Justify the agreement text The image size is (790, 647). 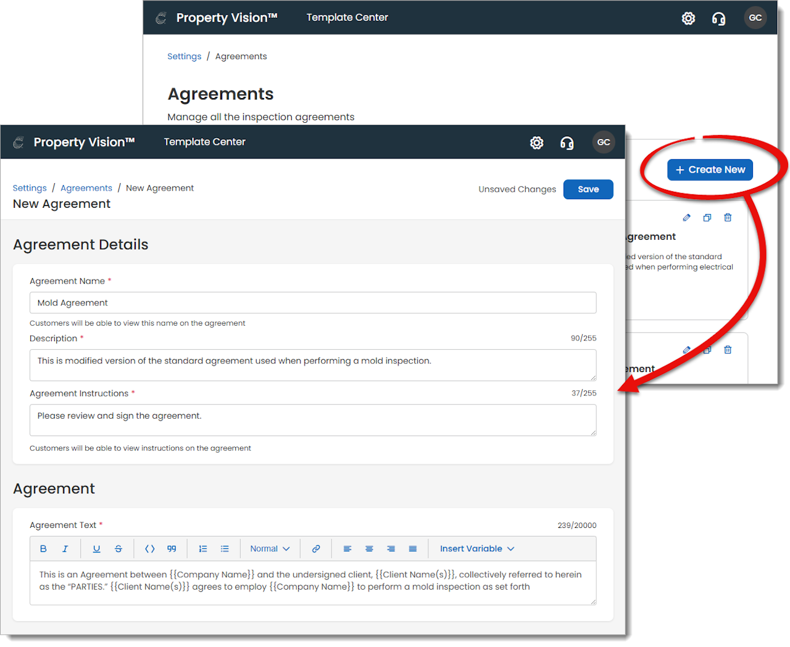413,549
